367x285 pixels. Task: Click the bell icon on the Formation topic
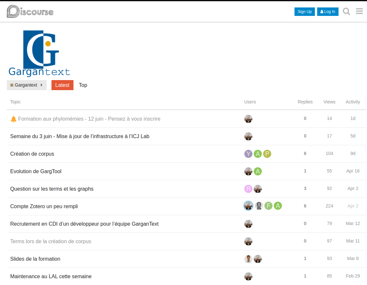(x=14, y=119)
